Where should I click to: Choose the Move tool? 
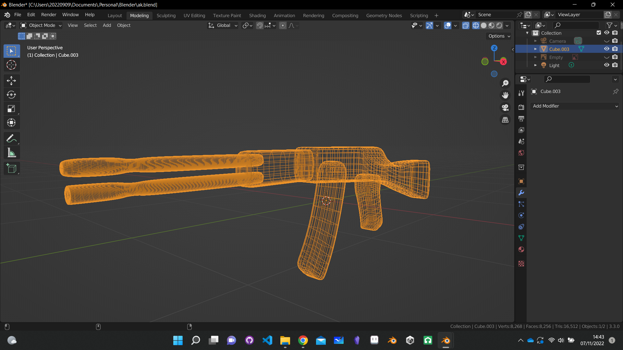11,81
